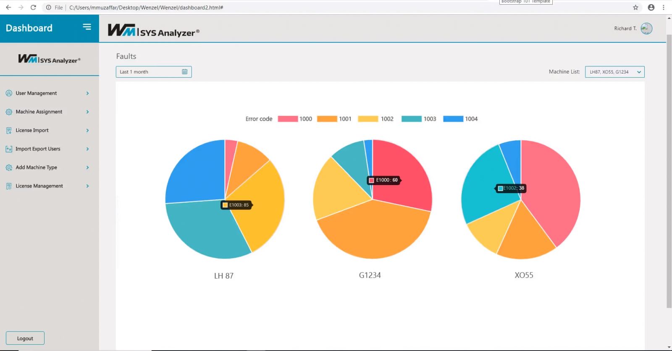Screen dimensions: 672x351
Task: Toggle error code 1000 legend item
Action: [x=295, y=119]
